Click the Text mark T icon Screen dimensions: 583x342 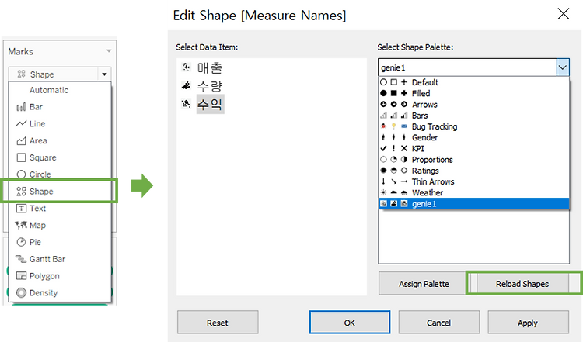[21, 209]
